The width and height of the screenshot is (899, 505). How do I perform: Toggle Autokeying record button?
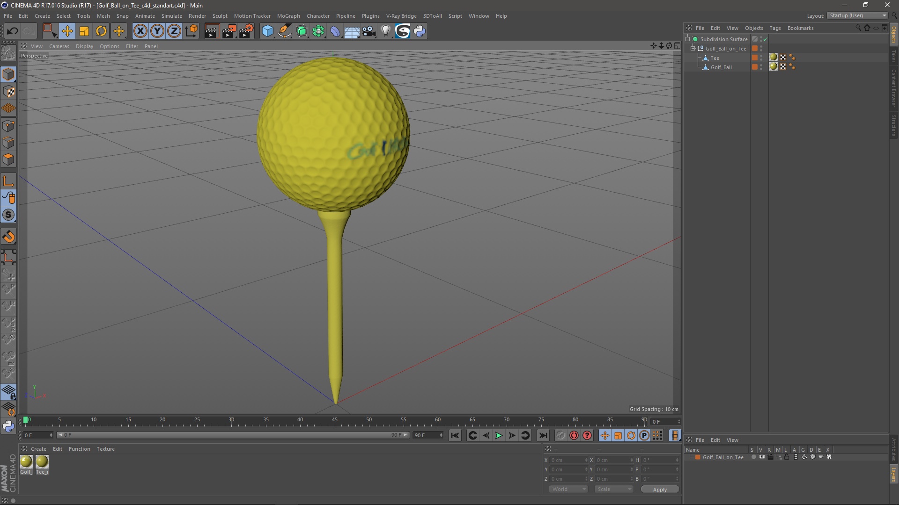pyautogui.click(x=574, y=435)
